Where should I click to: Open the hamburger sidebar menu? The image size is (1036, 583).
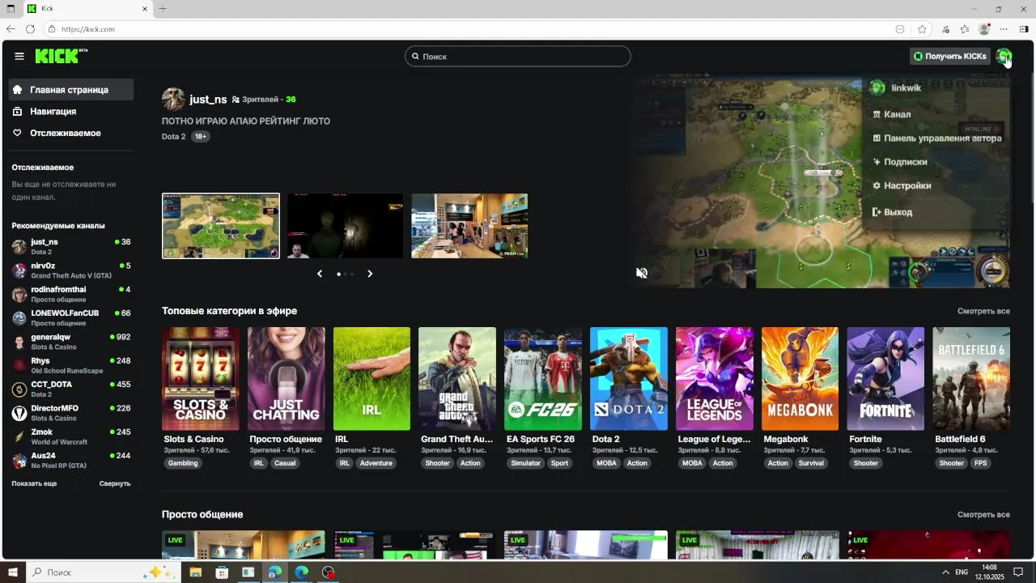[x=19, y=56]
